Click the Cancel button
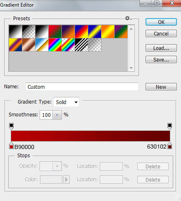 pos(161,33)
